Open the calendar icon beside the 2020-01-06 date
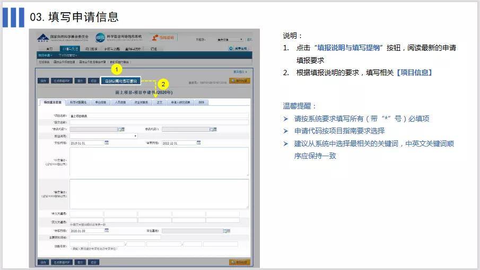Image resolution: width=480 pixels, height=270 pixels. click(x=107, y=231)
